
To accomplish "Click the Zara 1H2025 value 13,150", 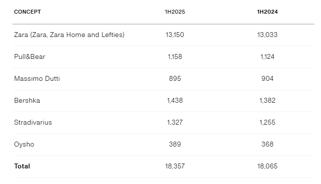I will point(175,35).
